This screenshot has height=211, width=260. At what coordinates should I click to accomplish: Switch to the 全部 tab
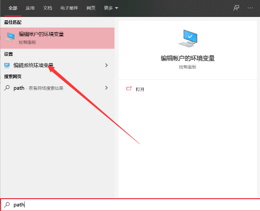(13, 8)
